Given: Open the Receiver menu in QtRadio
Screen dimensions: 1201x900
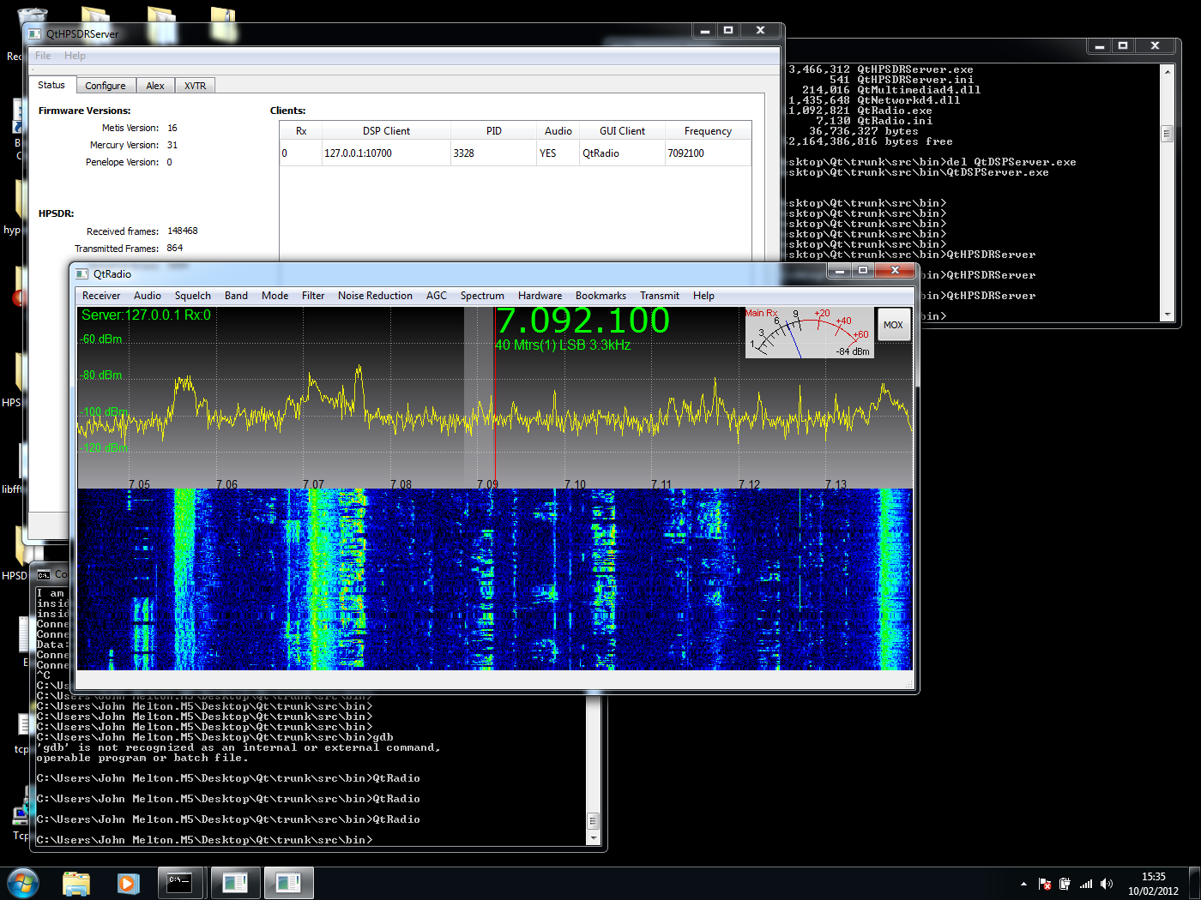Looking at the screenshot, I should coord(101,296).
